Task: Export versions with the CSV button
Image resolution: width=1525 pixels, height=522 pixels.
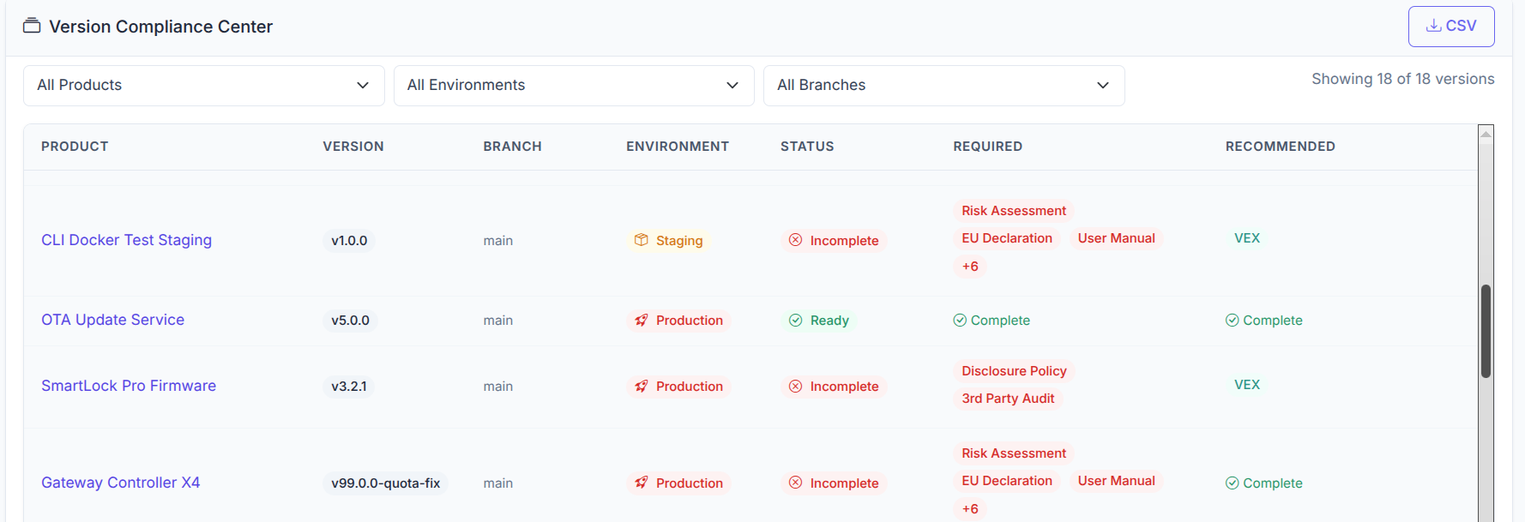Action: pos(1451,27)
